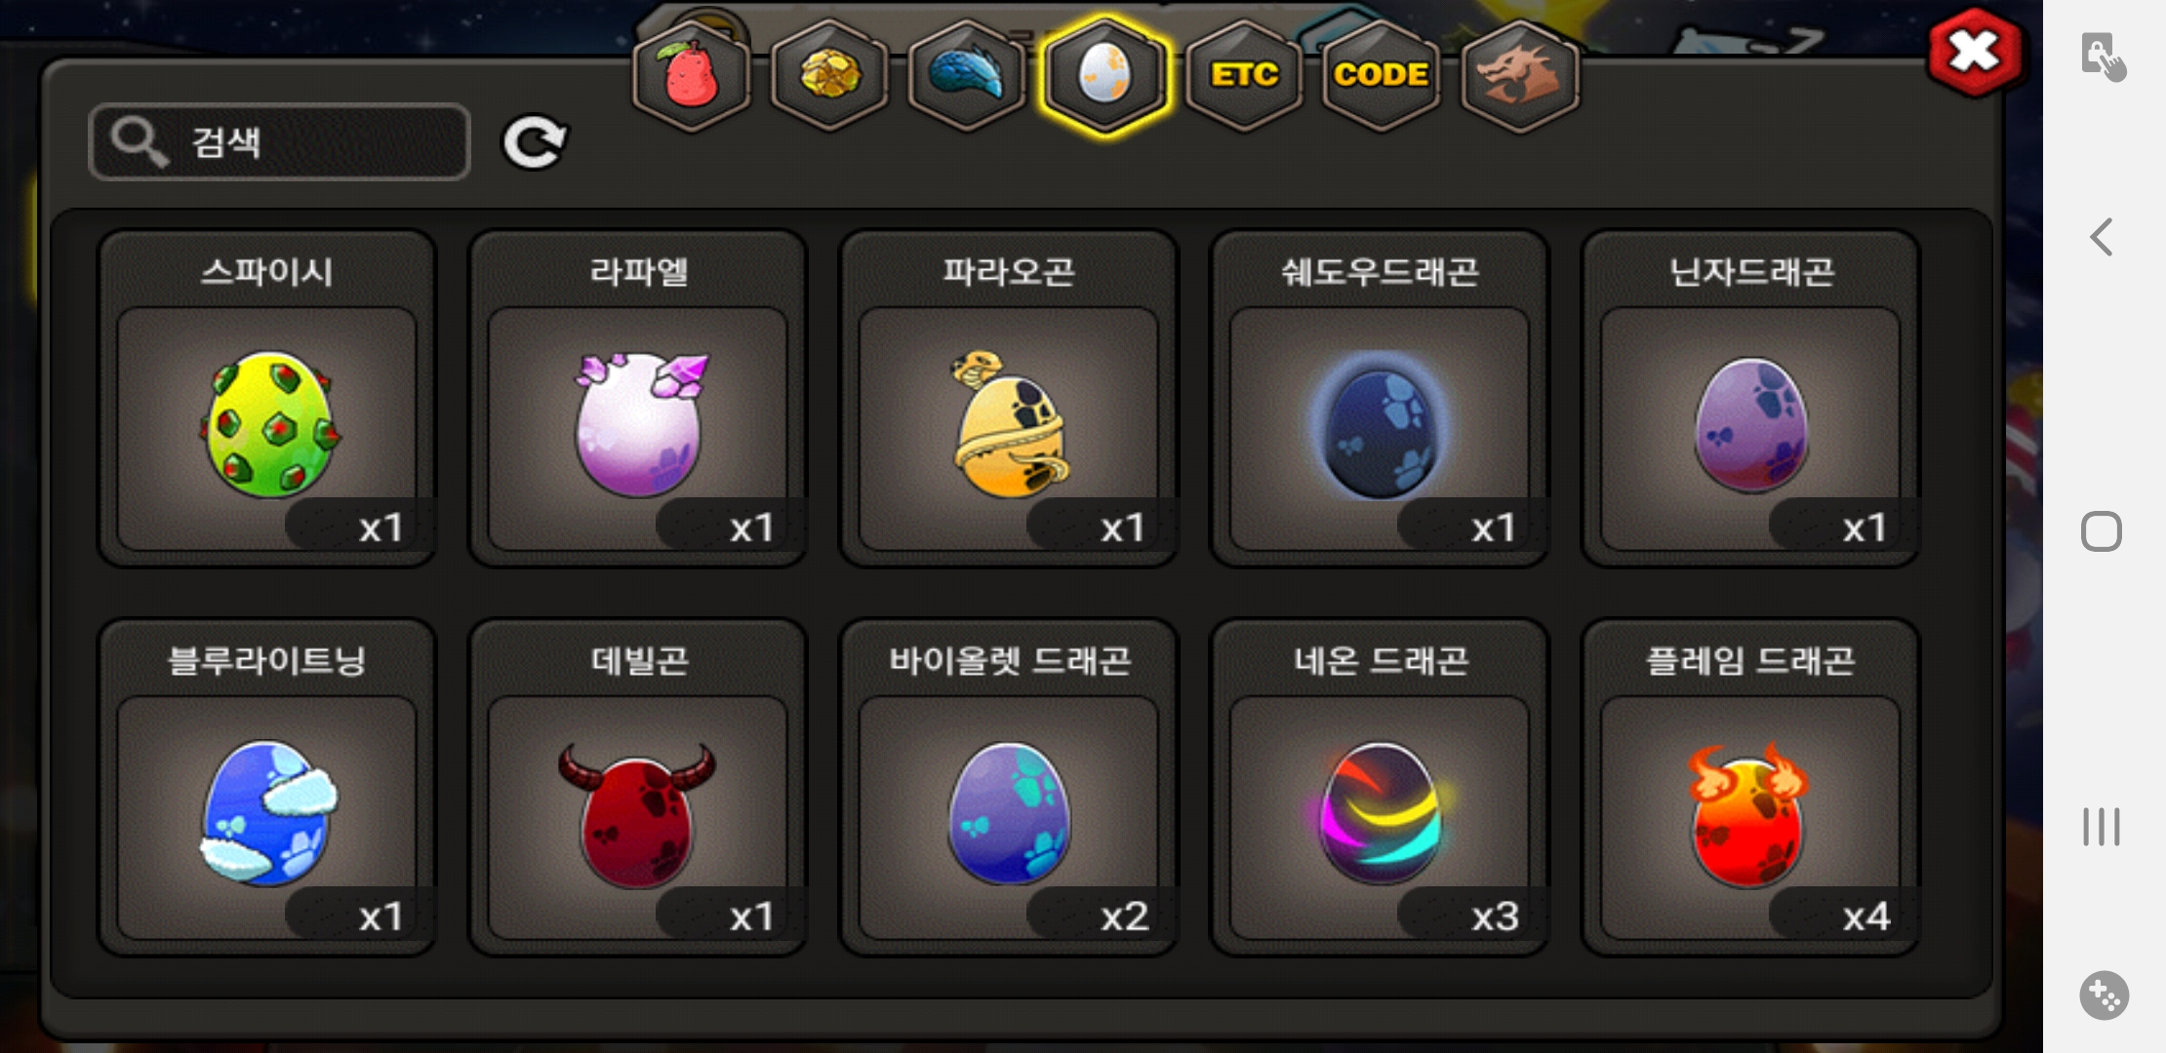Open the red fruit food tab
The width and height of the screenshot is (2166, 1053).
(x=692, y=76)
